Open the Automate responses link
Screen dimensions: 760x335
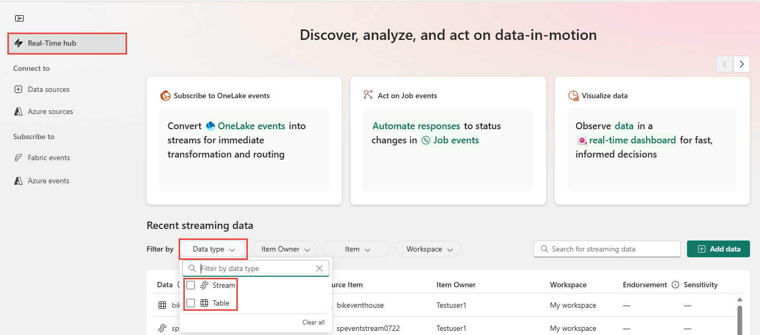417,126
